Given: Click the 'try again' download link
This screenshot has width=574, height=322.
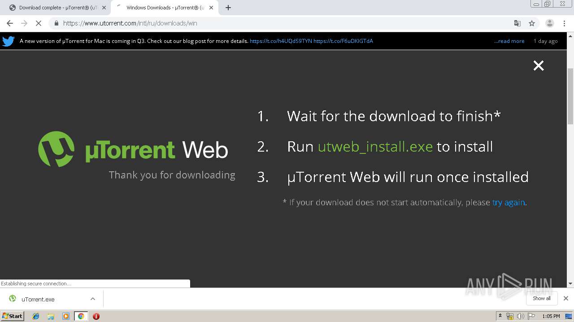Looking at the screenshot, I should (x=509, y=202).
